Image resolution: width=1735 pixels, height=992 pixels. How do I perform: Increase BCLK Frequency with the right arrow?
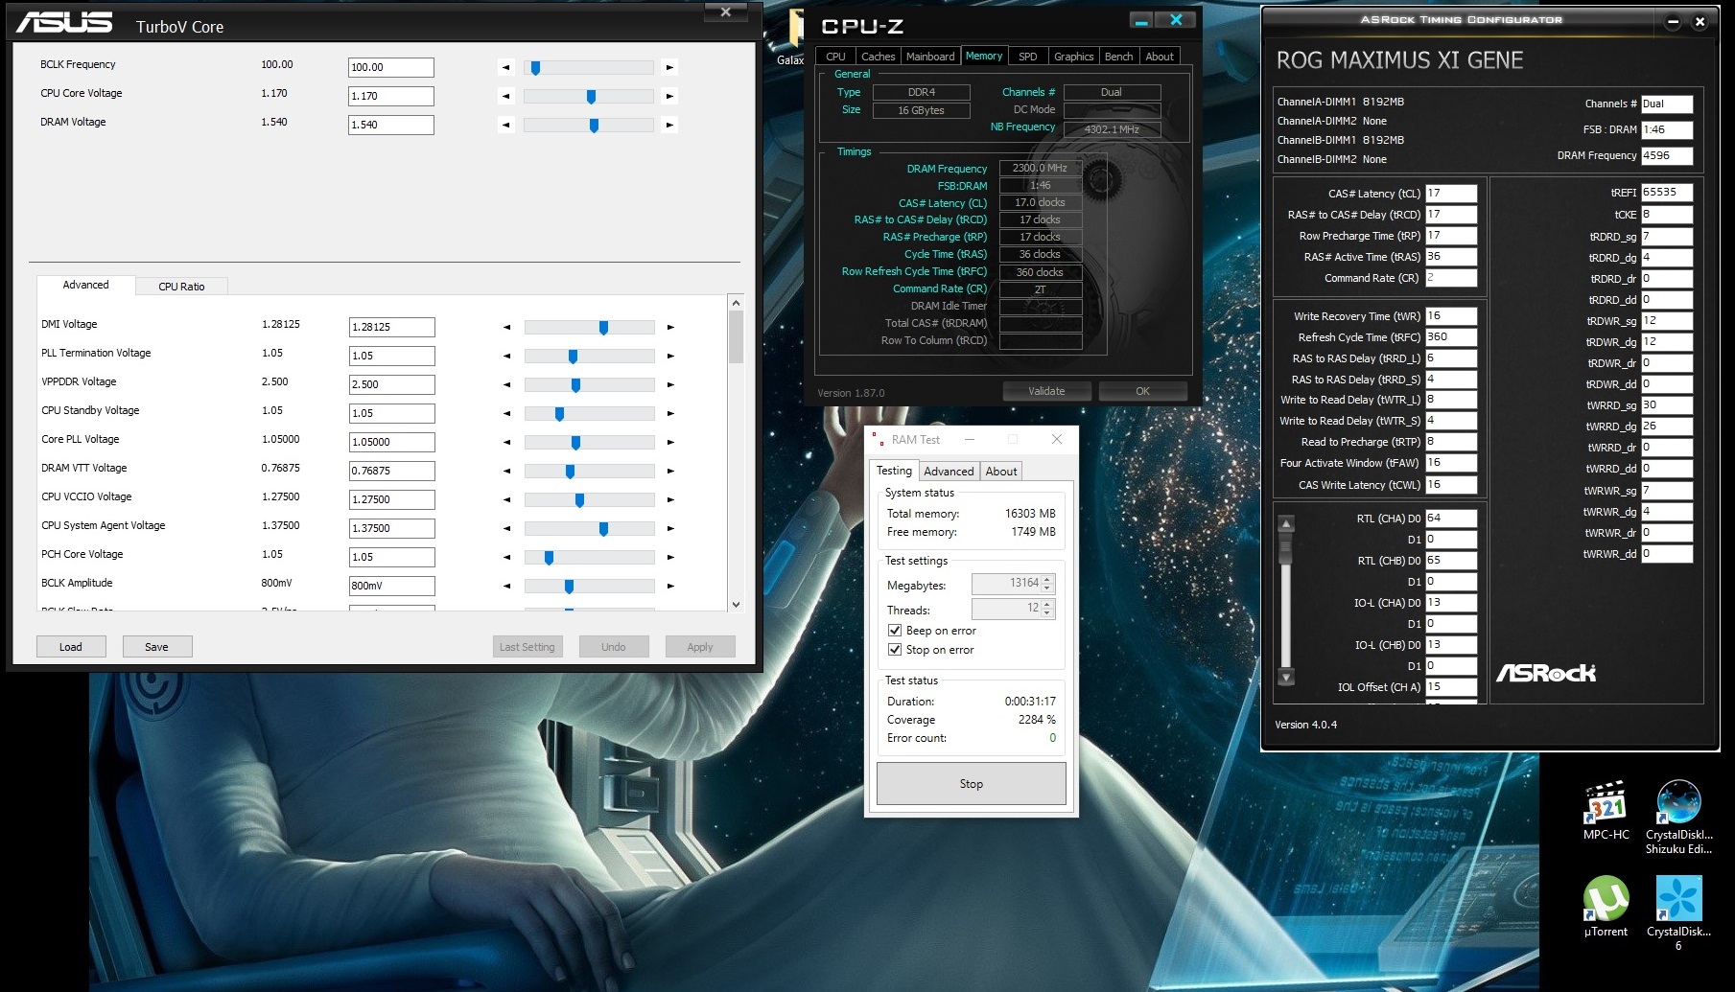(669, 67)
